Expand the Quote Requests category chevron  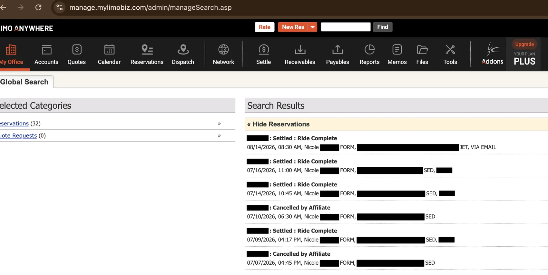(219, 136)
